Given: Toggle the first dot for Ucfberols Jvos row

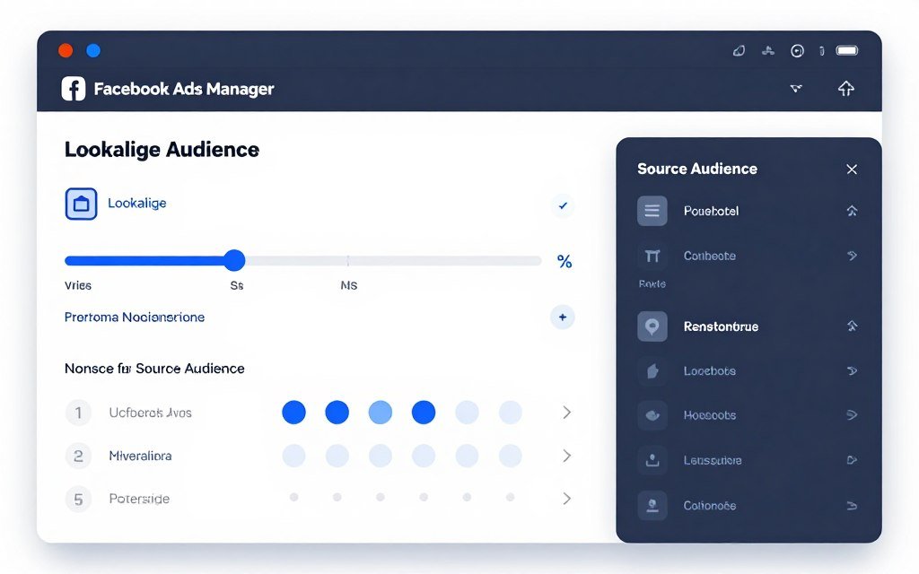Looking at the screenshot, I should (293, 412).
